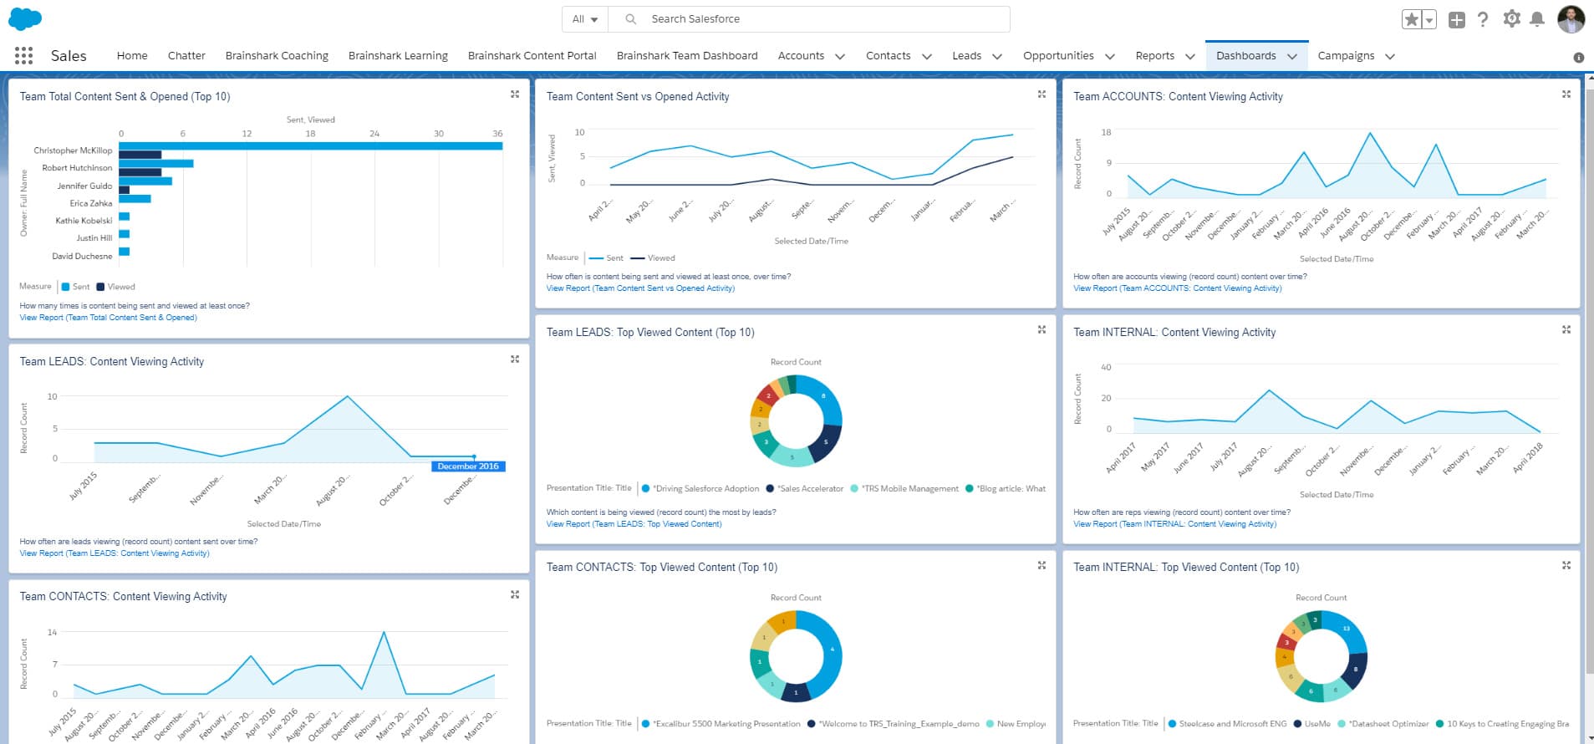The image size is (1594, 744).
Task: Open the Brainshark Learning tab
Action: [x=398, y=55]
